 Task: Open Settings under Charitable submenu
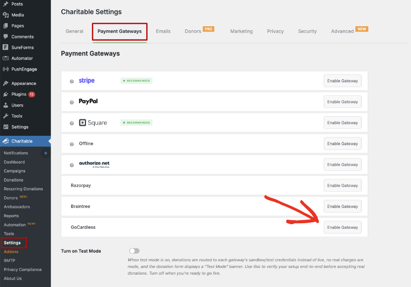[x=12, y=243]
